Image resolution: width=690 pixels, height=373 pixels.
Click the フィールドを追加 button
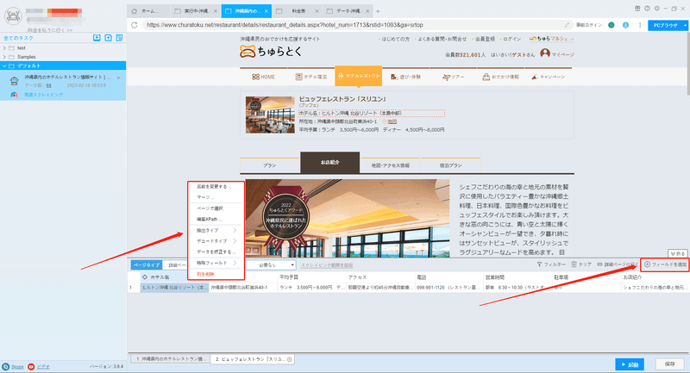click(x=665, y=264)
